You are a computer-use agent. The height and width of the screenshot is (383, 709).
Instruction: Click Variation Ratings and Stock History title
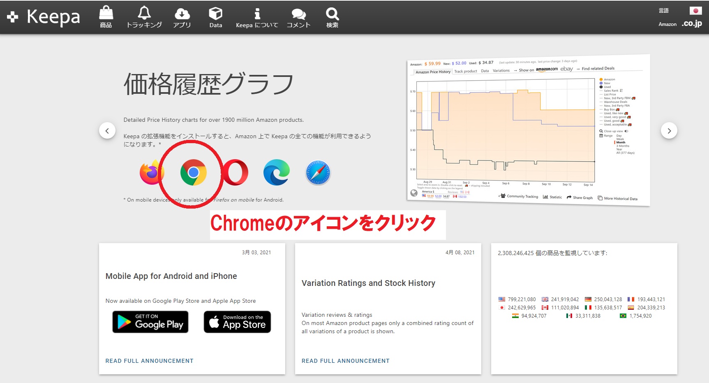tap(368, 283)
